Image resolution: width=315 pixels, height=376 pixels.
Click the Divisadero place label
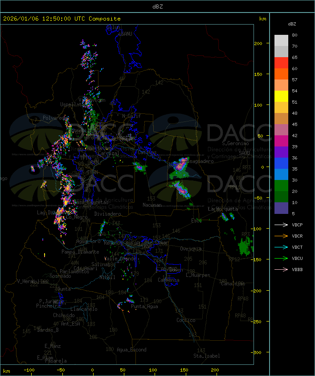(x=107, y=213)
